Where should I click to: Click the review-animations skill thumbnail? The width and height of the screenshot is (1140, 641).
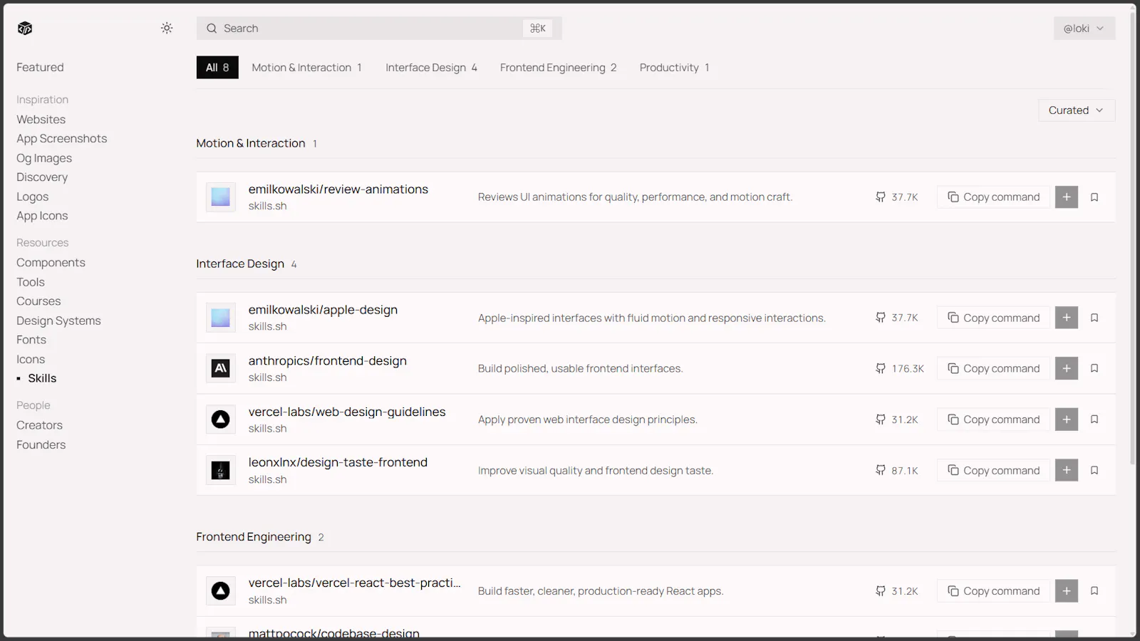pos(221,197)
